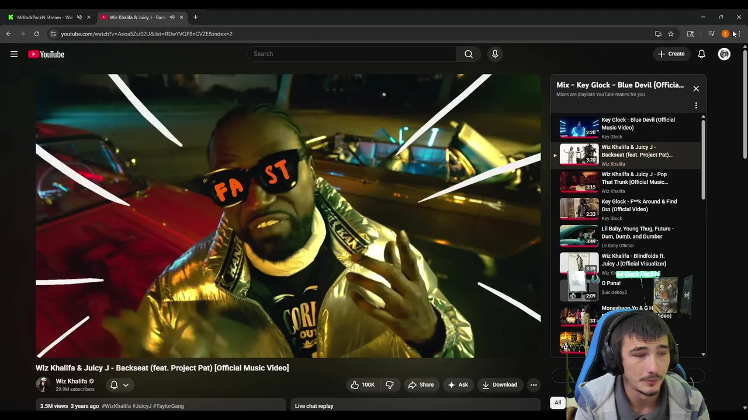The width and height of the screenshot is (748, 420).
Task: Download the video
Action: pos(500,385)
